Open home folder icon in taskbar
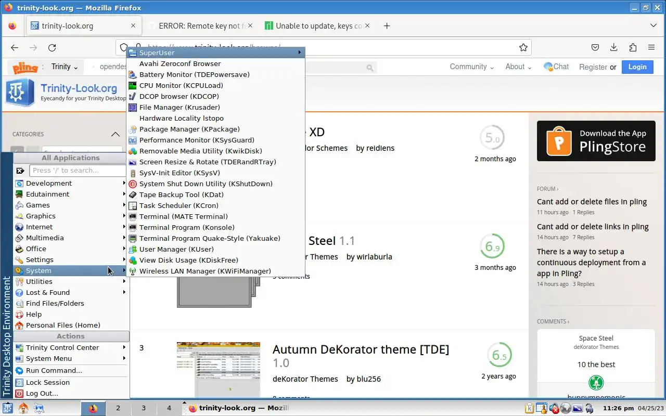 (x=23, y=408)
